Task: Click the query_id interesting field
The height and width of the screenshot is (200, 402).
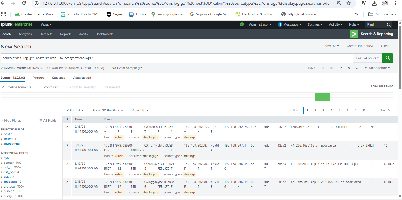Action: pos(10,196)
